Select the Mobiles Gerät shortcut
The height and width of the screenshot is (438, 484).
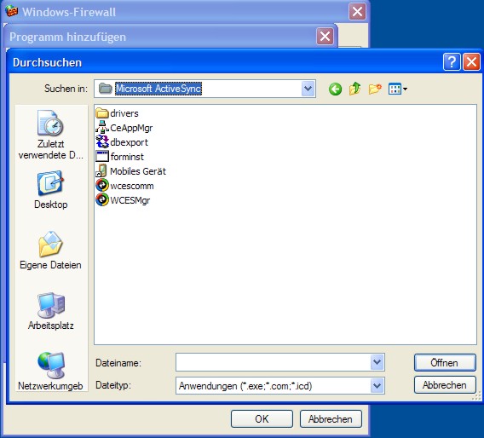[x=131, y=171]
